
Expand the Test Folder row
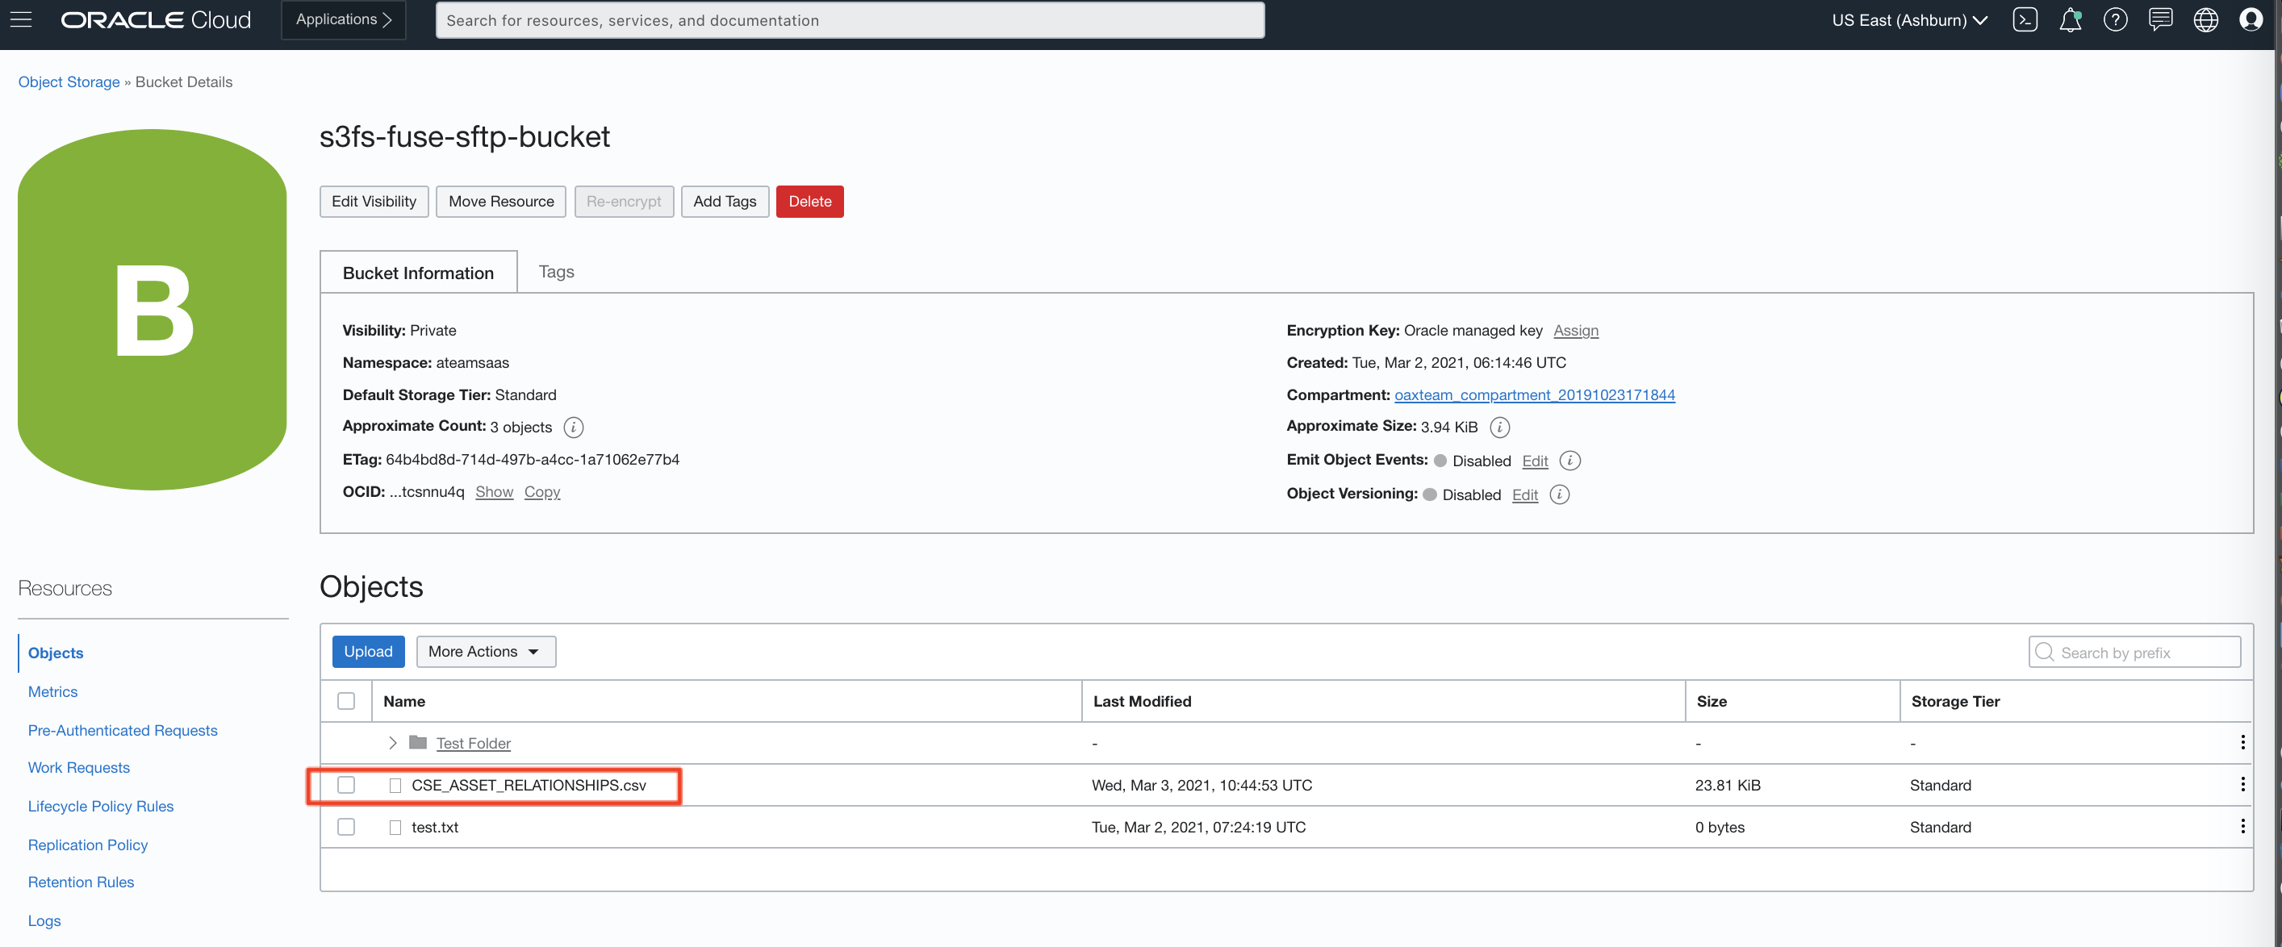point(392,742)
